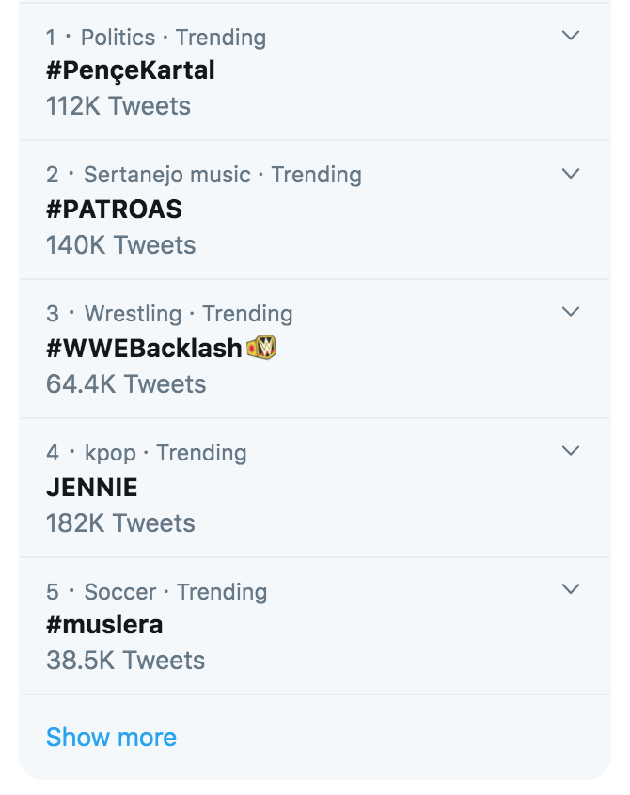630x795 pixels.
Task: Select the 38.5K Tweets count
Action: click(x=125, y=661)
